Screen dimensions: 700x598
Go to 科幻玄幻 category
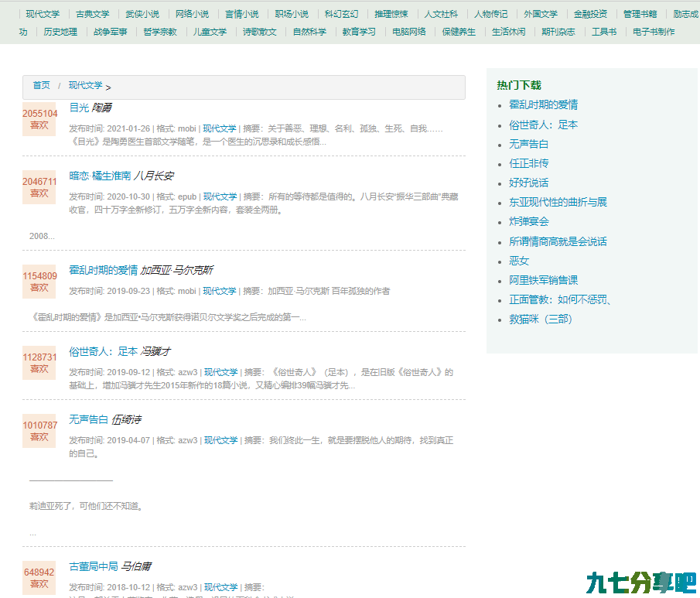coord(342,14)
